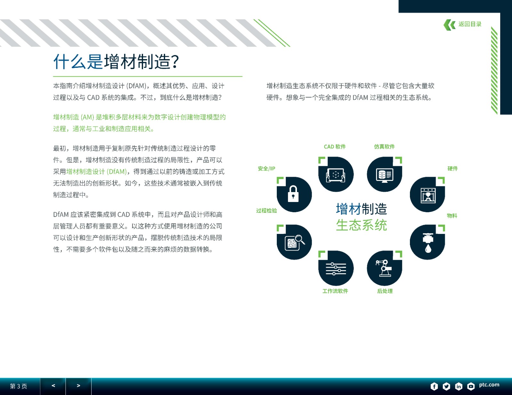Click the 安全/IP padlock icon
This screenshot has height=395, width=512.
click(x=294, y=195)
